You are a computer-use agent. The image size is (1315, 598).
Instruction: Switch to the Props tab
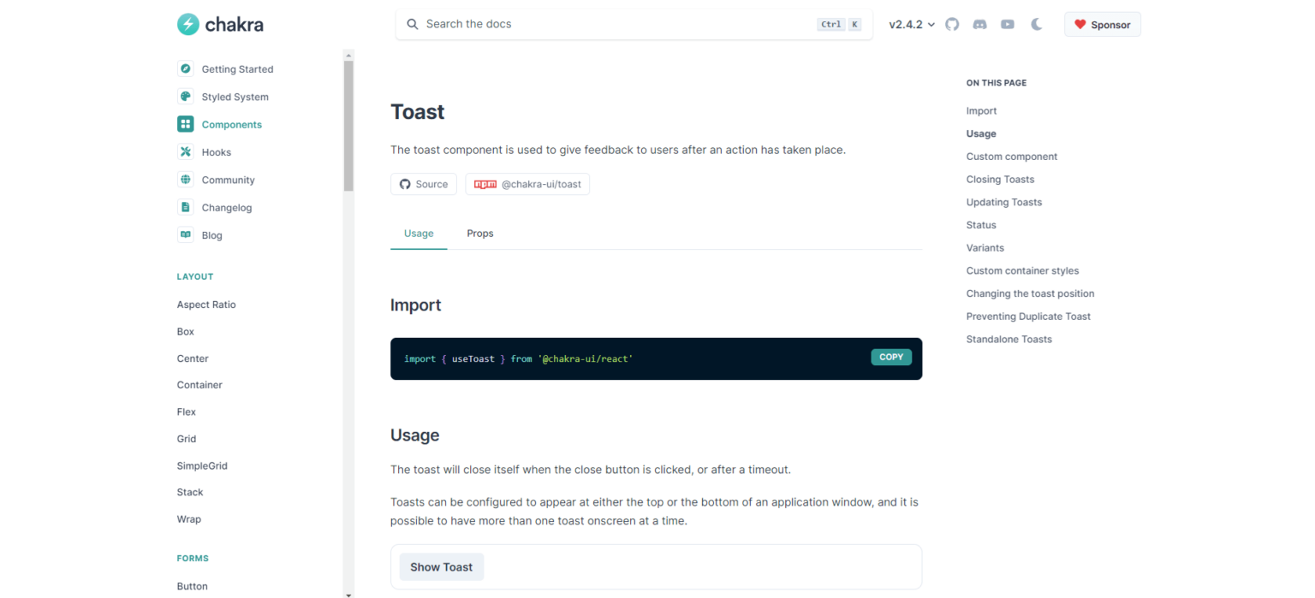pyautogui.click(x=480, y=234)
